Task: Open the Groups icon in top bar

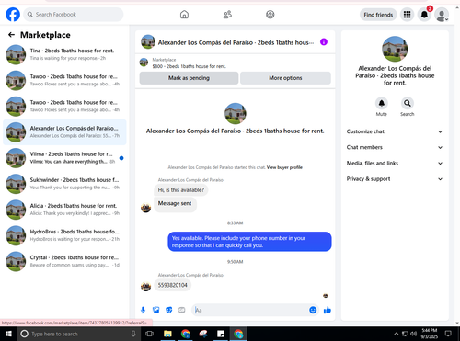Action: coord(270,15)
